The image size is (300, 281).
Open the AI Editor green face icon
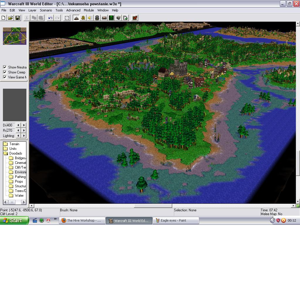point(111,18)
